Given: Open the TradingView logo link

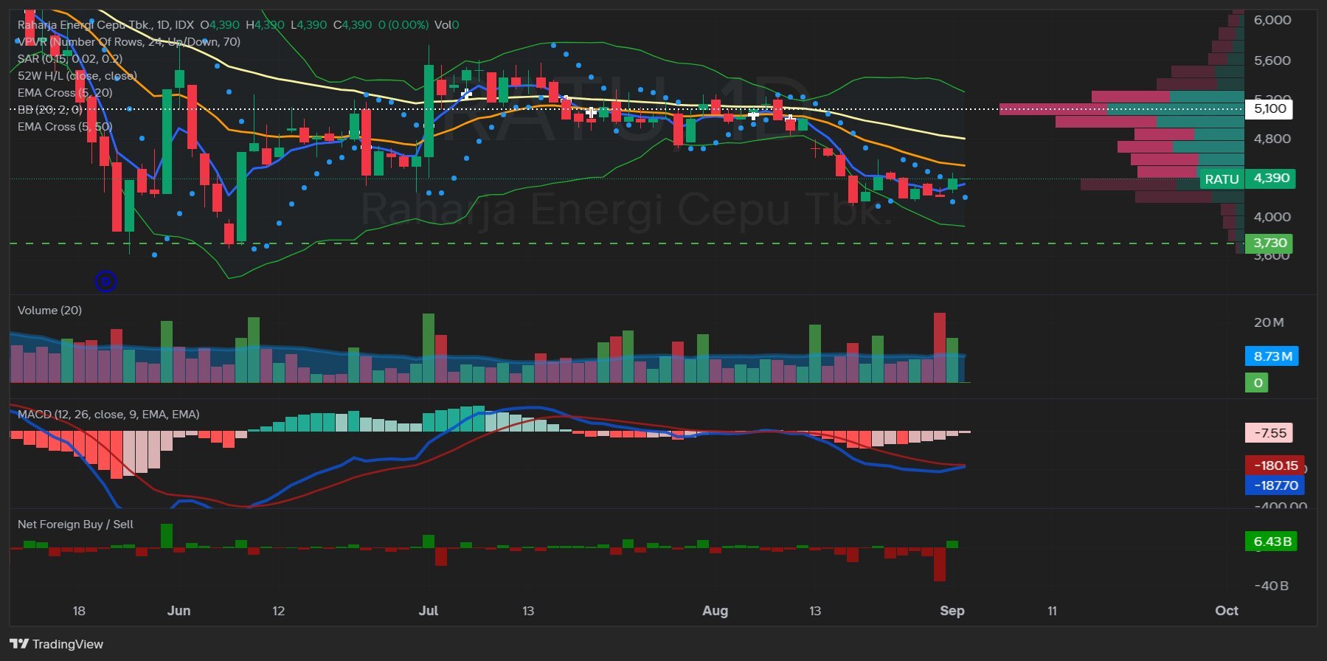Looking at the screenshot, I should coord(57,644).
